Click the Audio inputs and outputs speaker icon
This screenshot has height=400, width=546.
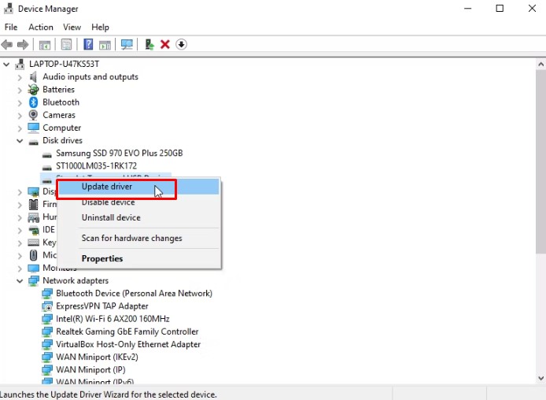point(33,76)
